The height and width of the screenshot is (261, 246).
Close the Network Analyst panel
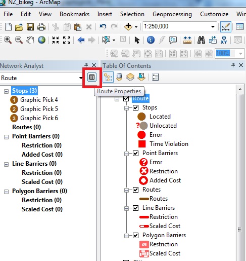94,65
